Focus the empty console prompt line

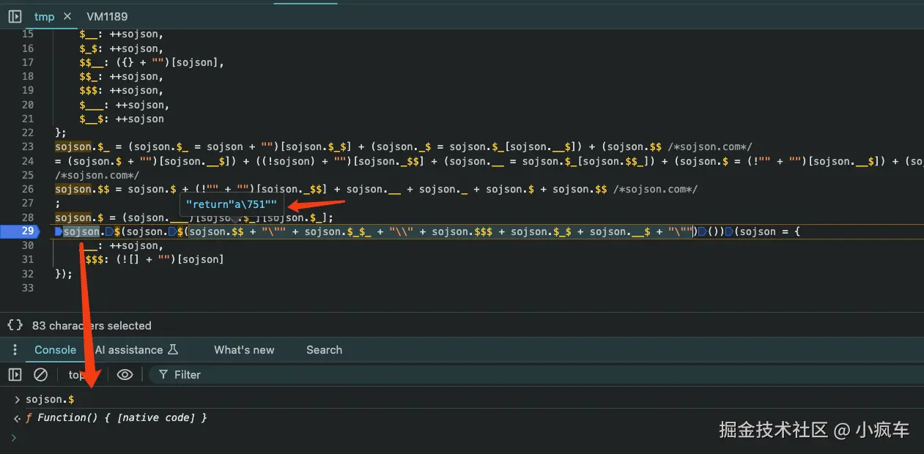(x=469, y=437)
